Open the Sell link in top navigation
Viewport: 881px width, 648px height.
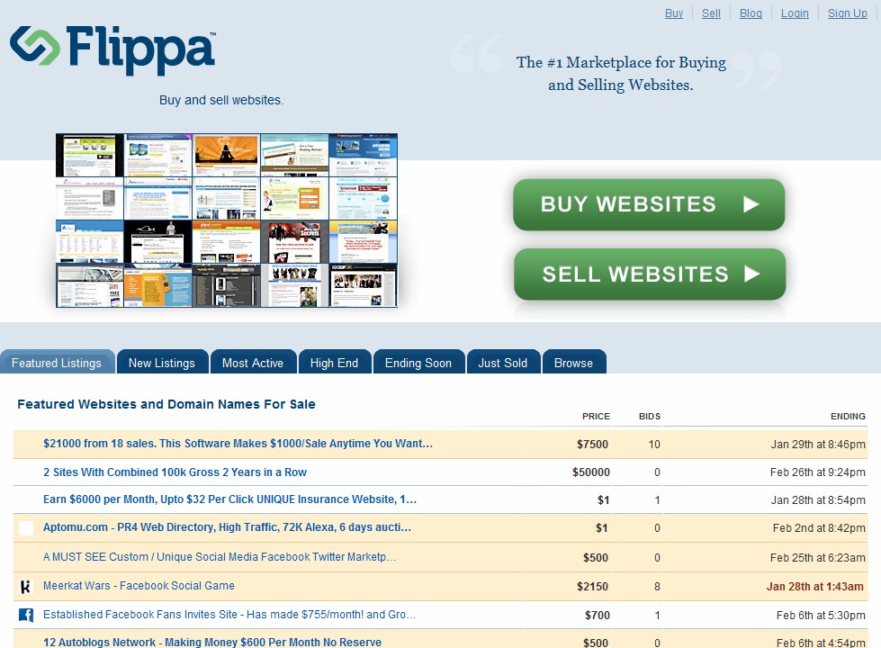711,13
